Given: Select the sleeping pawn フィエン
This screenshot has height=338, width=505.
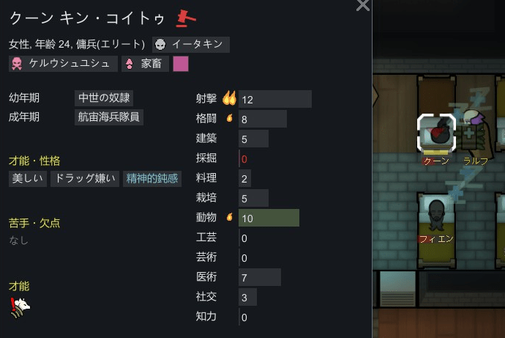Looking at the screenshot, I should 436,215.
